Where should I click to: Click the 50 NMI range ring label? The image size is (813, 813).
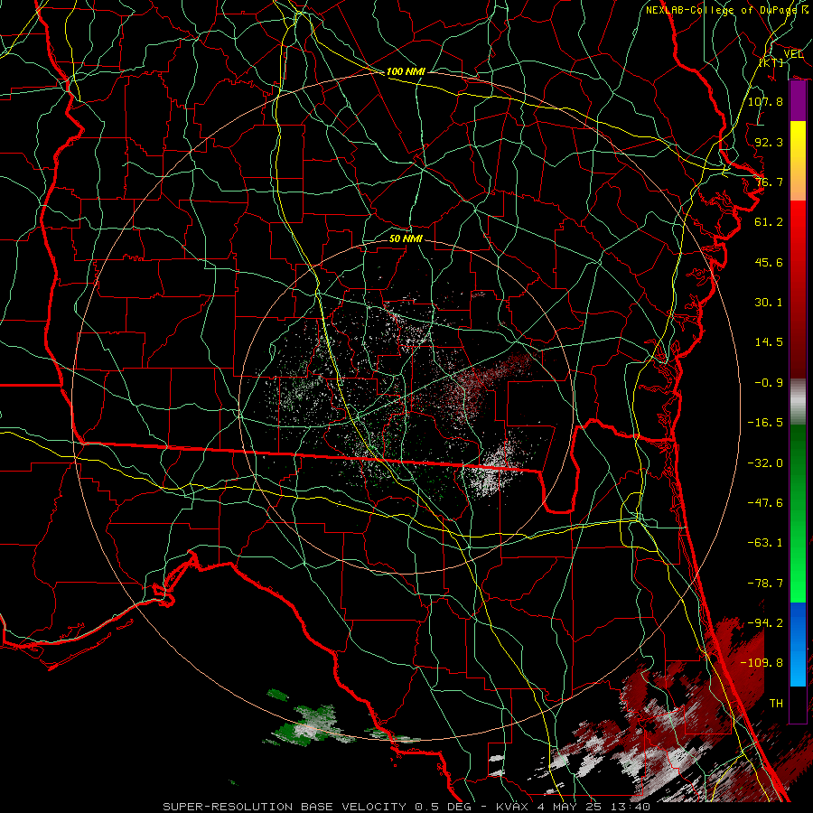point(406,238)
